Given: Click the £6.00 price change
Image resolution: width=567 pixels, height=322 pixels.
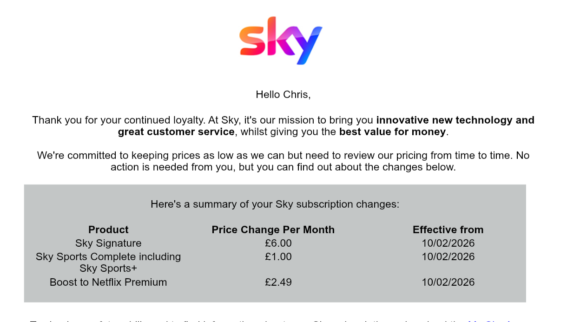Looking at the screenshot, I should point(278,243).
